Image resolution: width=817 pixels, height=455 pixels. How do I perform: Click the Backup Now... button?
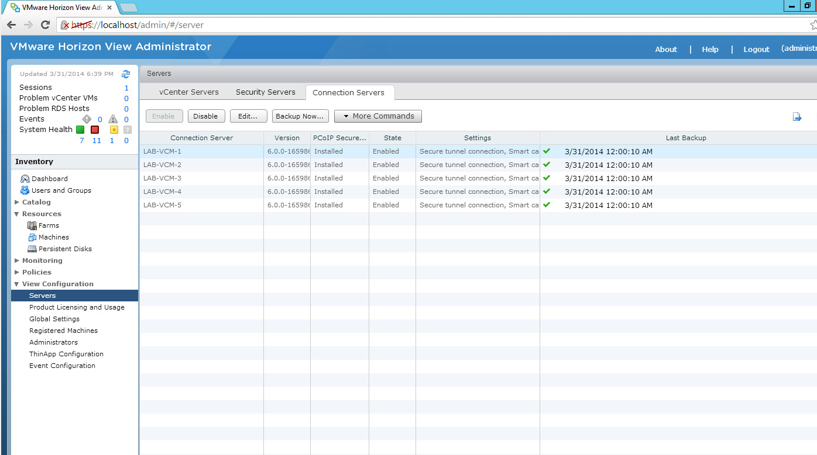pos(300,116)
